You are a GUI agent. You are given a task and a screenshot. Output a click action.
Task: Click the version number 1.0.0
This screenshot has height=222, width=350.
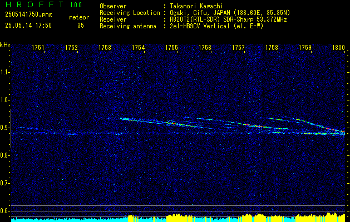pyautogui.click(x=76, y=4)
